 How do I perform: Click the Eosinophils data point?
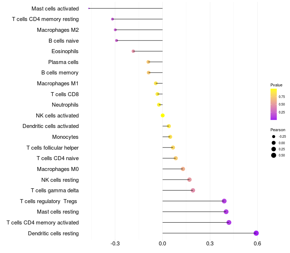point(133,51)
